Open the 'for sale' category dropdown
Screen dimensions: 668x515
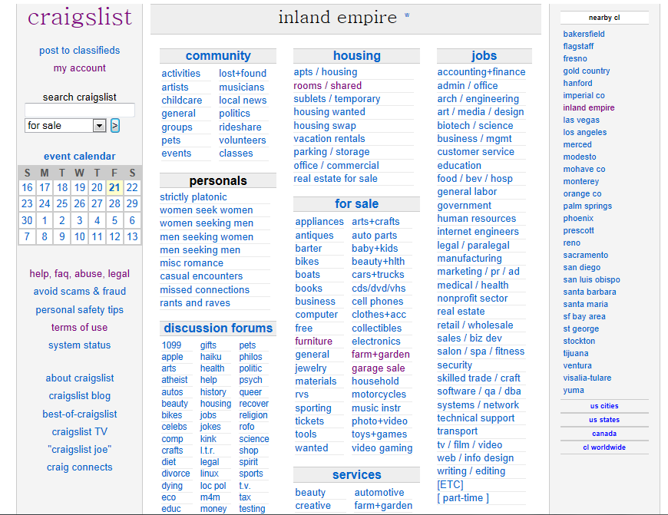click(65, 126)
